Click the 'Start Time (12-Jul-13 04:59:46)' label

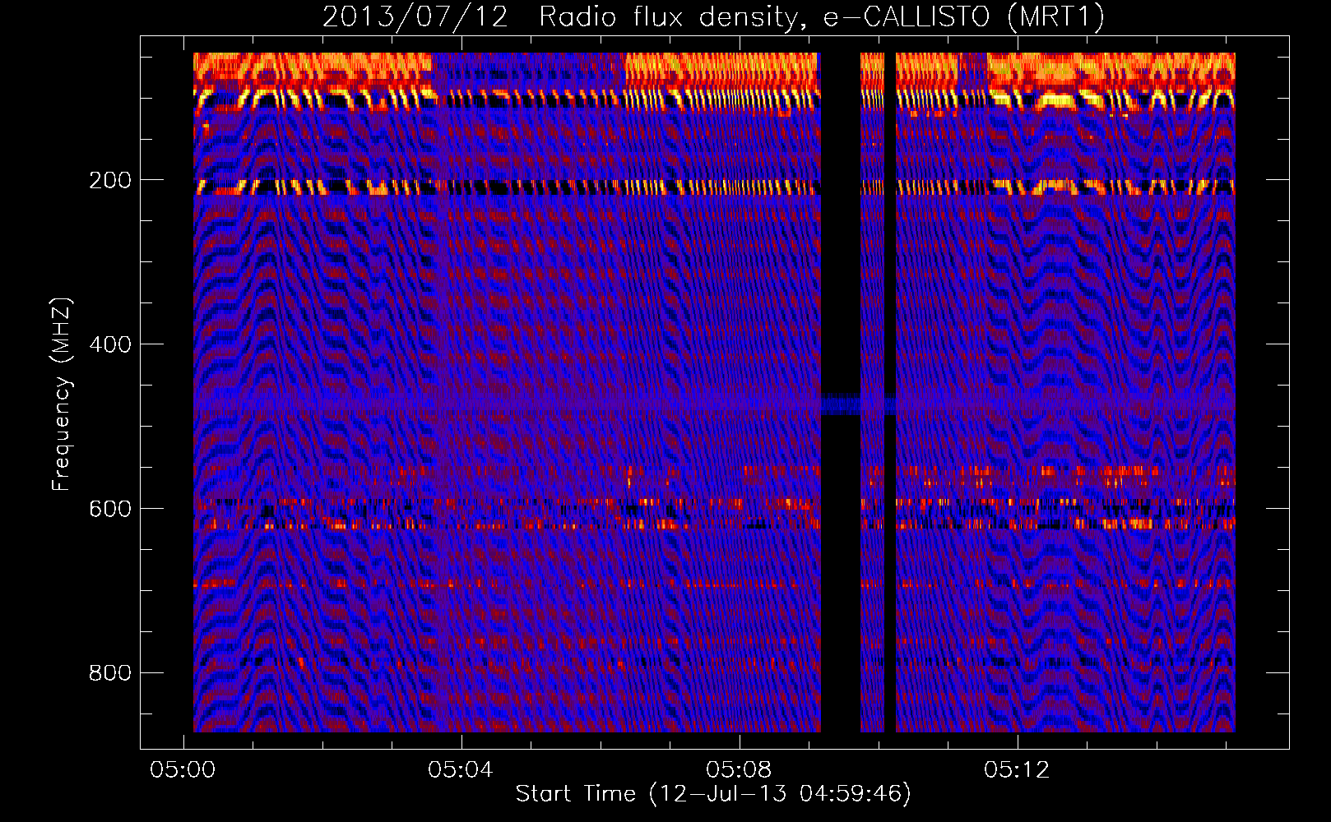pyautogui.click(x=713, y=794)
